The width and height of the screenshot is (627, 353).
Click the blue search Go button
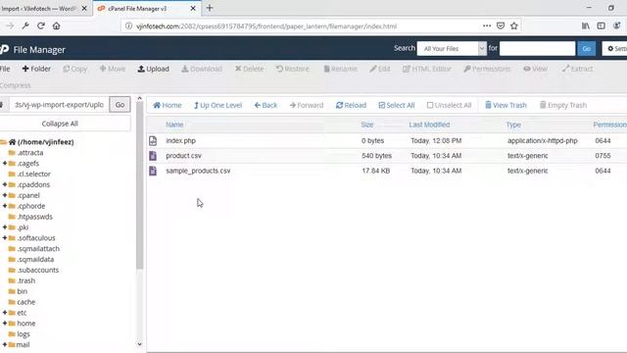tap(586, 48)
